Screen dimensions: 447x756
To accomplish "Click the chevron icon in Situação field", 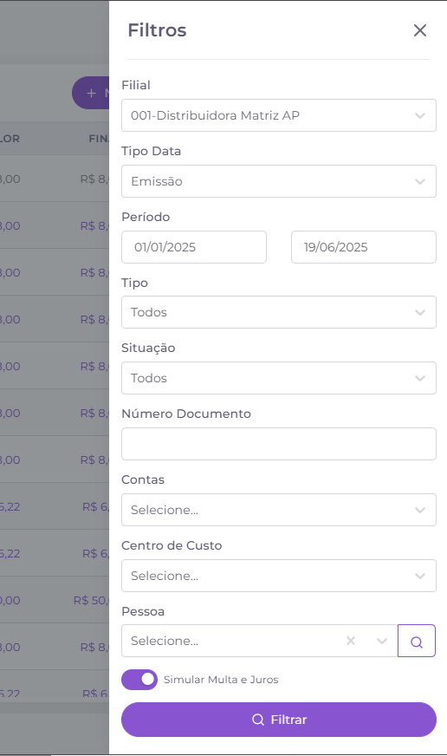I will (x=420, y=379).
